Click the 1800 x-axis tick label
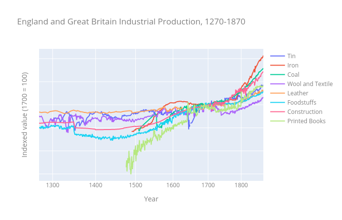The image size is (342, 220). [241, 185]
